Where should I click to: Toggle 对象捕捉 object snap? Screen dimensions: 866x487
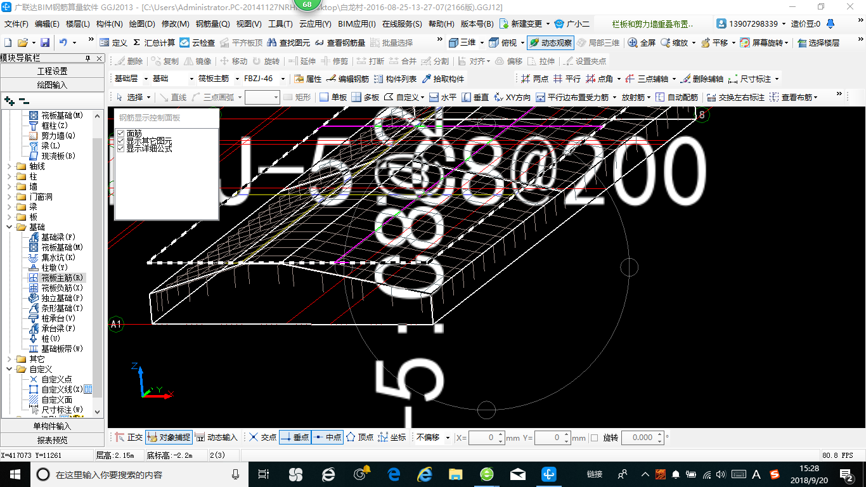point(169,438)
